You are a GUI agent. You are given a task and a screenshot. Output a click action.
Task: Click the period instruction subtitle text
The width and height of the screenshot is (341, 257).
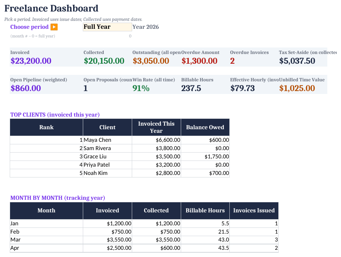point(73,19)
